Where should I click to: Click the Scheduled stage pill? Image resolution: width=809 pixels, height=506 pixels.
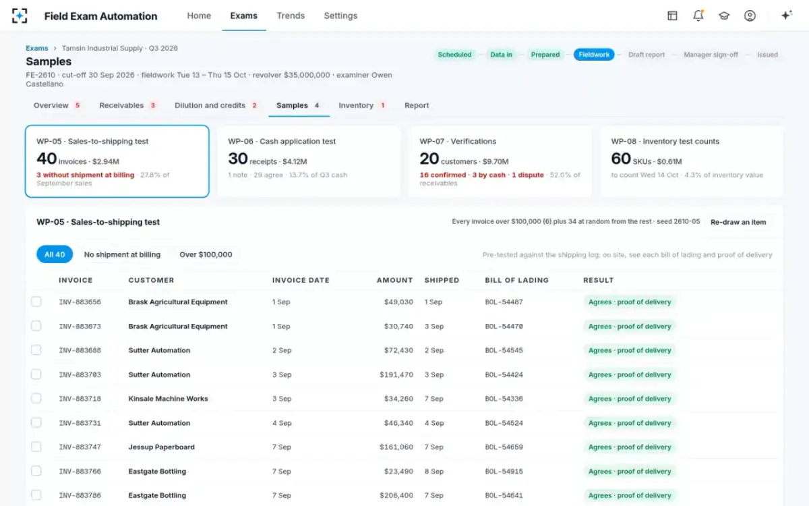coord(454,55)
